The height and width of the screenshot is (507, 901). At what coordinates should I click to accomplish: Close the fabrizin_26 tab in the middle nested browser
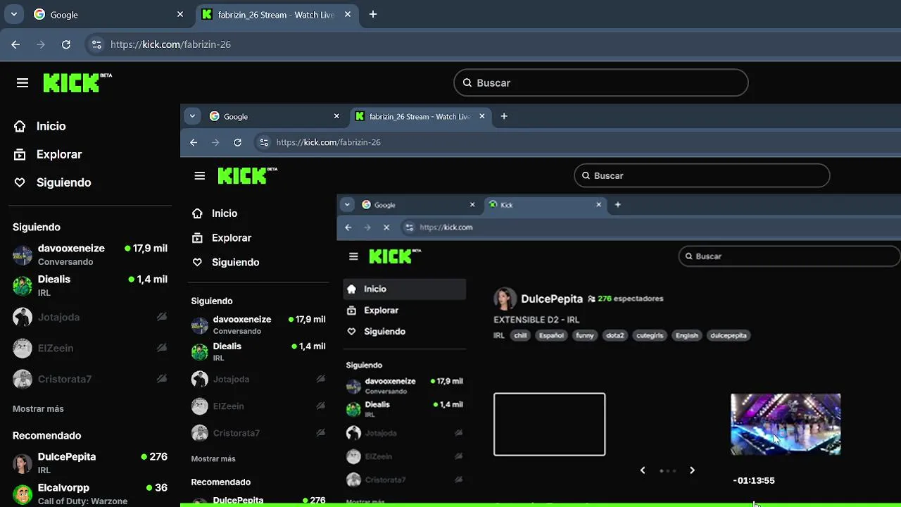[482, 116]
